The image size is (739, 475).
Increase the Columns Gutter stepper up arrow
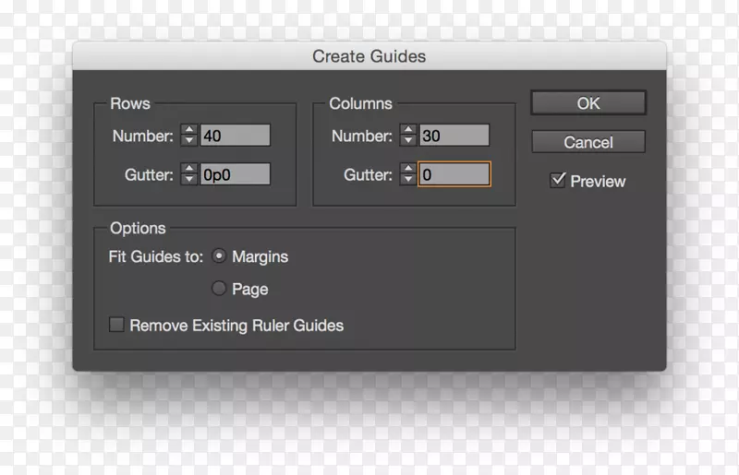(408, 169)
